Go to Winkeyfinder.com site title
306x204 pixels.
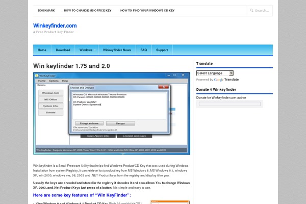pos(55,25)
